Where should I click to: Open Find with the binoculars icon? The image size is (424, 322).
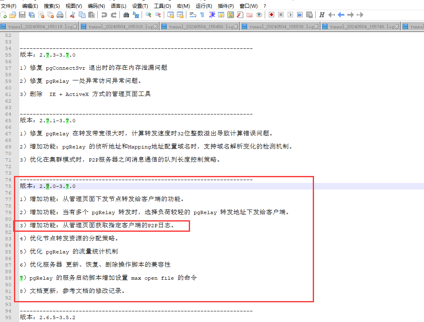point(126,15)
